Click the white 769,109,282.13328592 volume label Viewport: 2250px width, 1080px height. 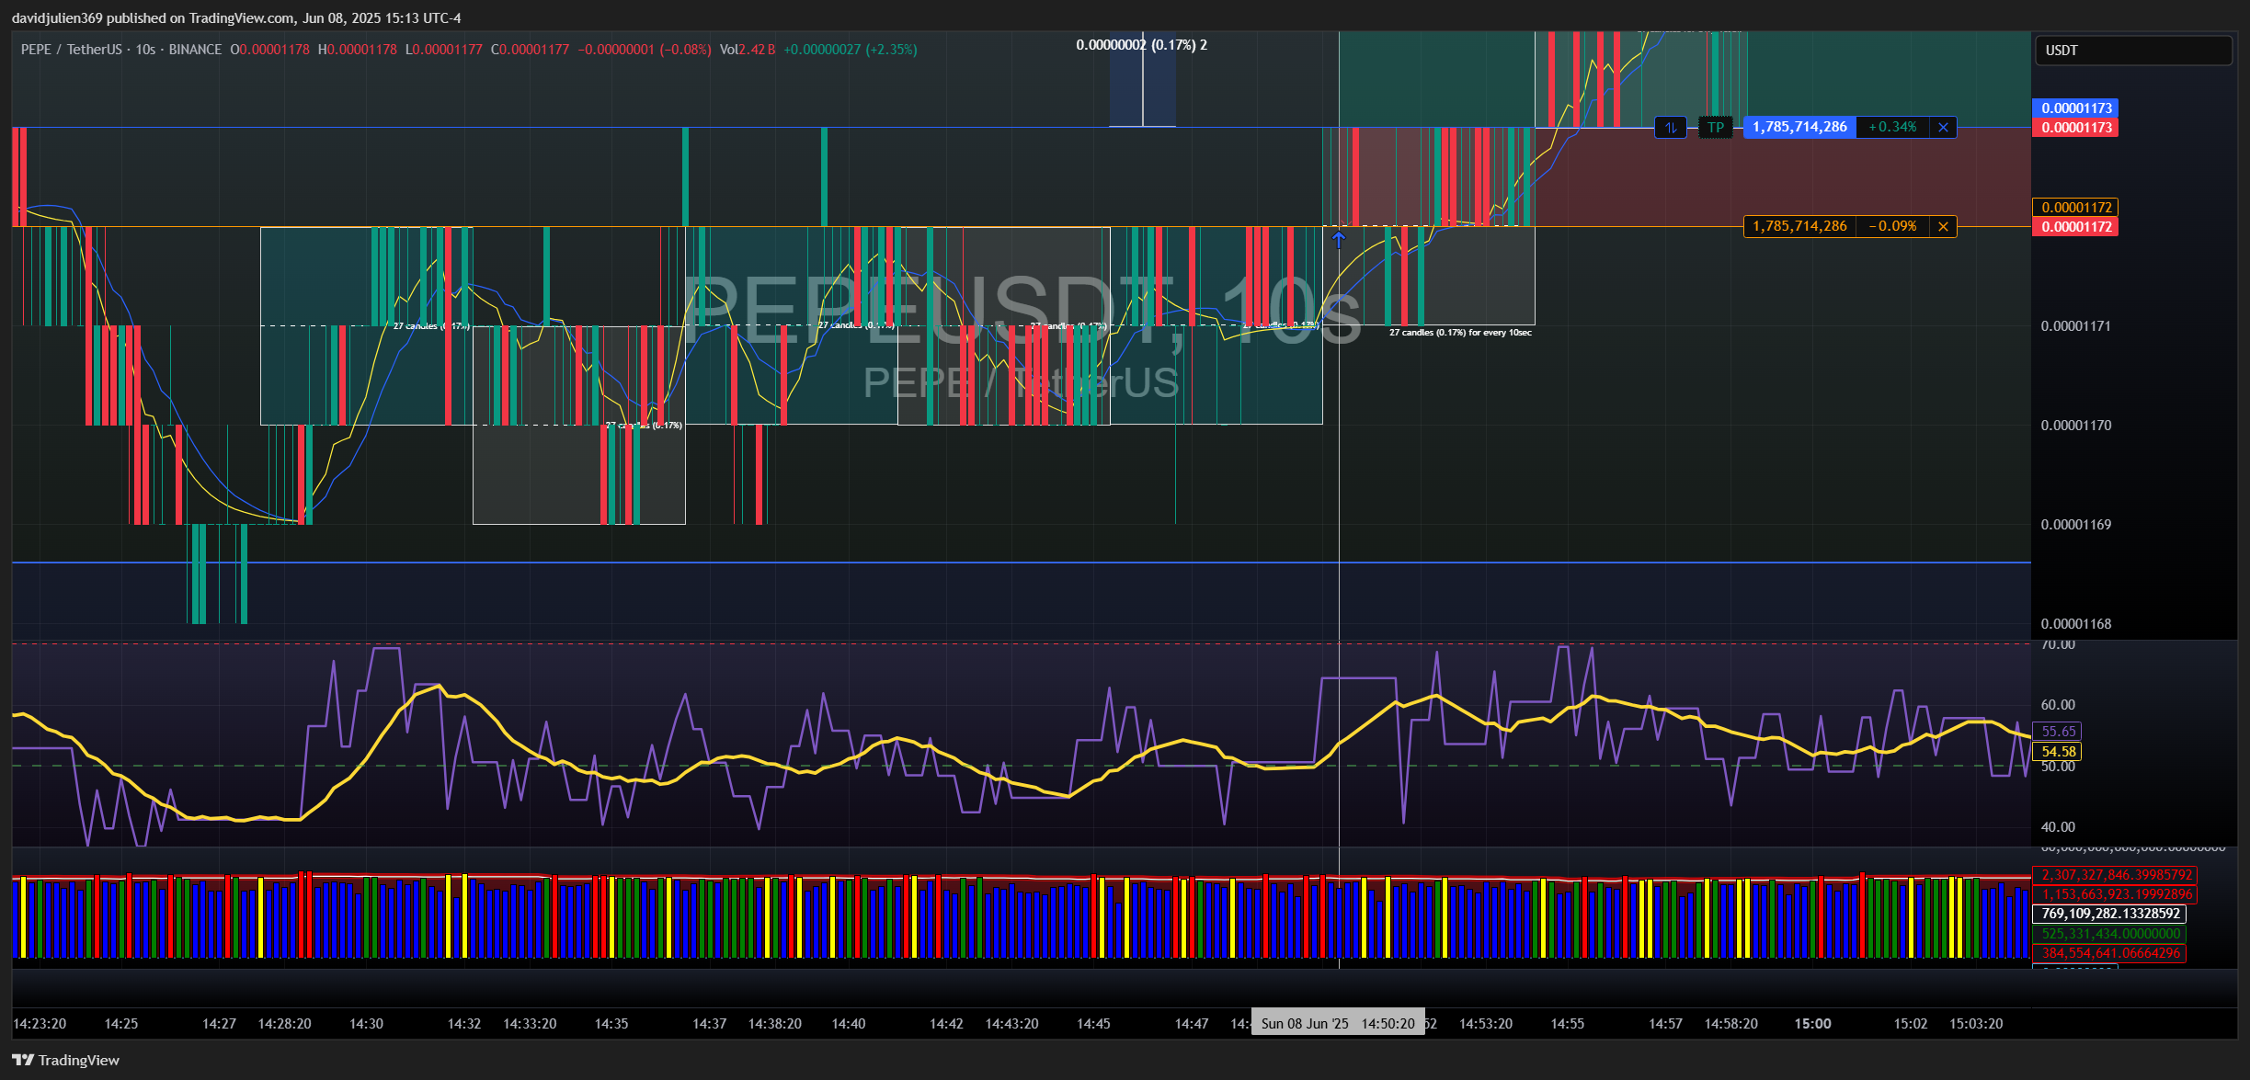2109,914
